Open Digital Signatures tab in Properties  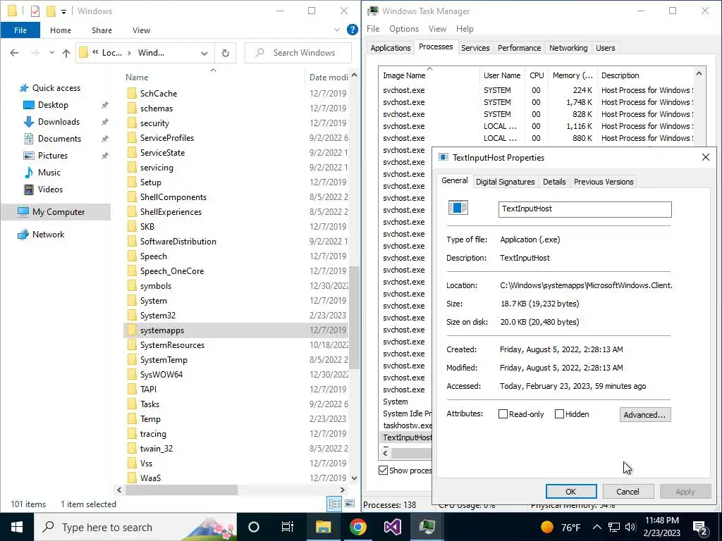505,182
